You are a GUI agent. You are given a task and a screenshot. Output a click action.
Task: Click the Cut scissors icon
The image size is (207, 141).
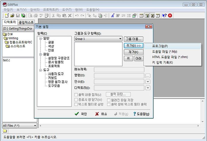click(53, 16)
